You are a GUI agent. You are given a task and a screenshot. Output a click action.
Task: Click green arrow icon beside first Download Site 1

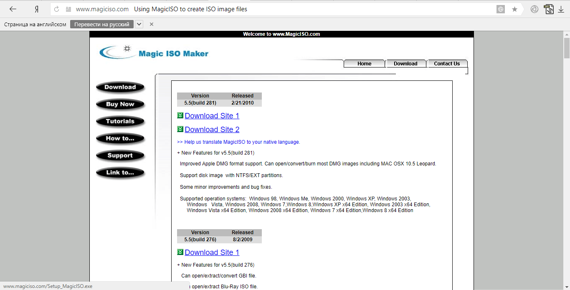[x=180, y=115]
